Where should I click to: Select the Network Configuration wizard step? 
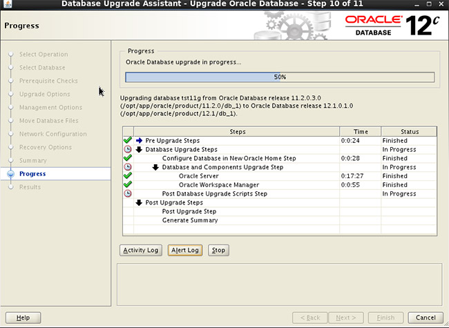[53, 134]
